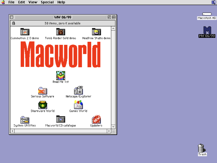
Task: Select the Macworld CD catalogue folder
Action: [x=61, y=119]
